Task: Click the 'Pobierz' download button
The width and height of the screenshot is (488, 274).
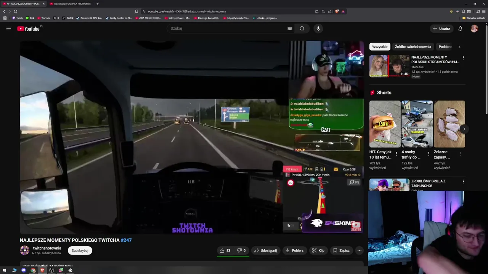Action: pyautogui.click(x=294, y=250)
